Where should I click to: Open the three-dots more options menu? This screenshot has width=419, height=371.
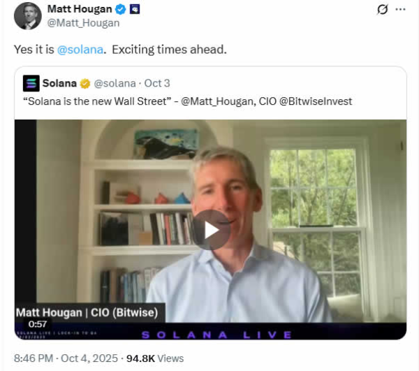pos(400,9)
